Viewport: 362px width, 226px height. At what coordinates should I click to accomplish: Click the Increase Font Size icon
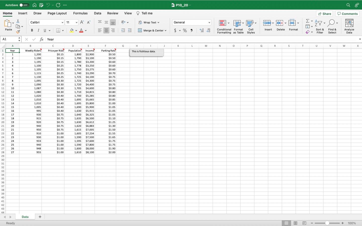click(x=82, y=22)
